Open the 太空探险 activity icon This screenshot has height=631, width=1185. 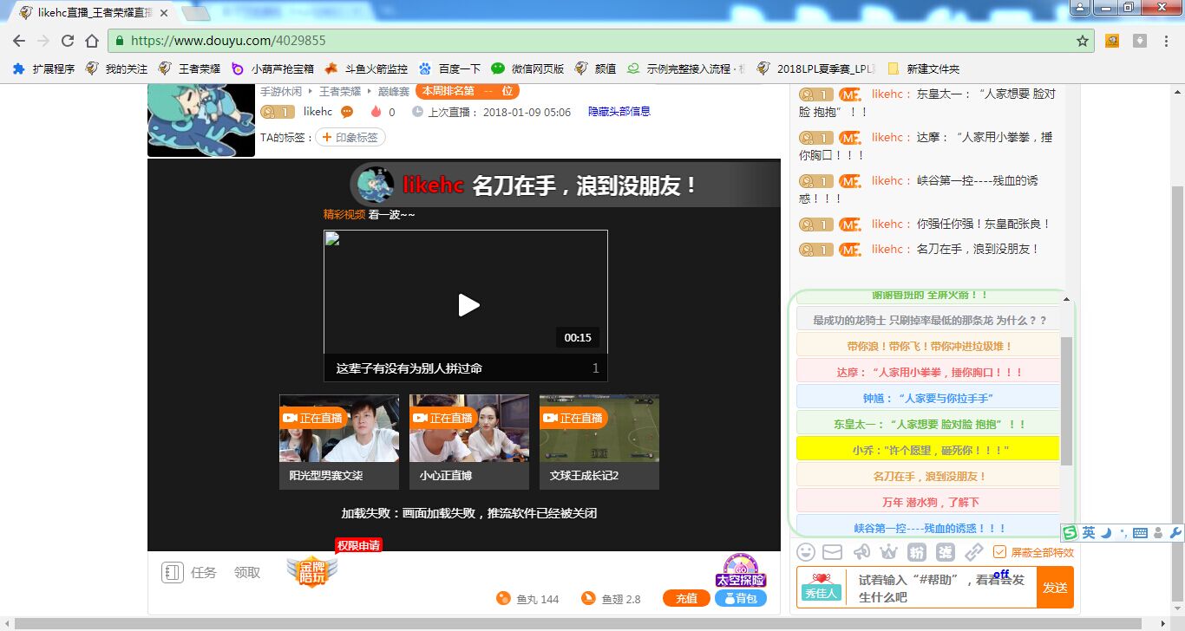click(x=741, y=571)
